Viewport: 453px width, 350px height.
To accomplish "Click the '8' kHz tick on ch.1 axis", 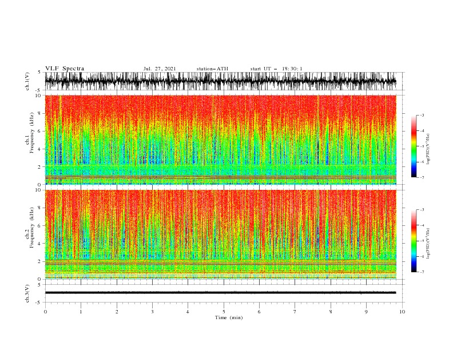I will pyautogui.click(x=41, y=113).
